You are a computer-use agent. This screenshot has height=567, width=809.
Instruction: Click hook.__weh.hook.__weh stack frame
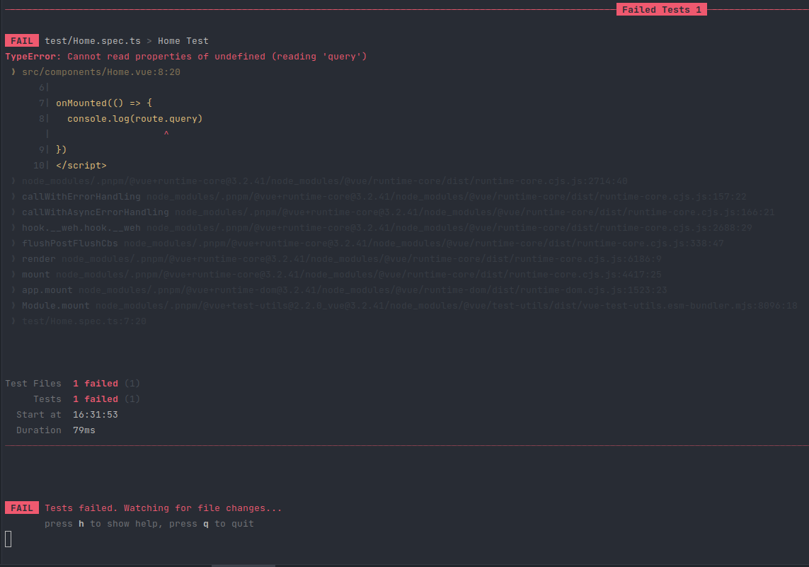click(387, 227)
